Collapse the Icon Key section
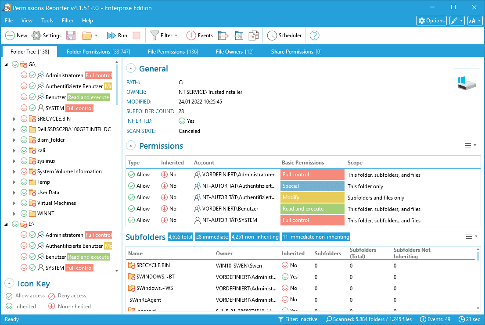 pos(9,283)
